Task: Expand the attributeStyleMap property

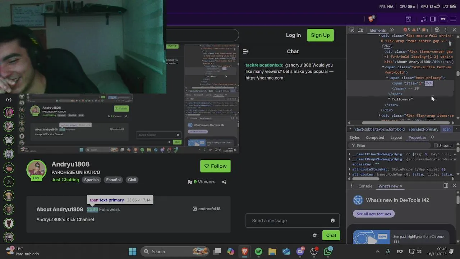Action: 350,169
